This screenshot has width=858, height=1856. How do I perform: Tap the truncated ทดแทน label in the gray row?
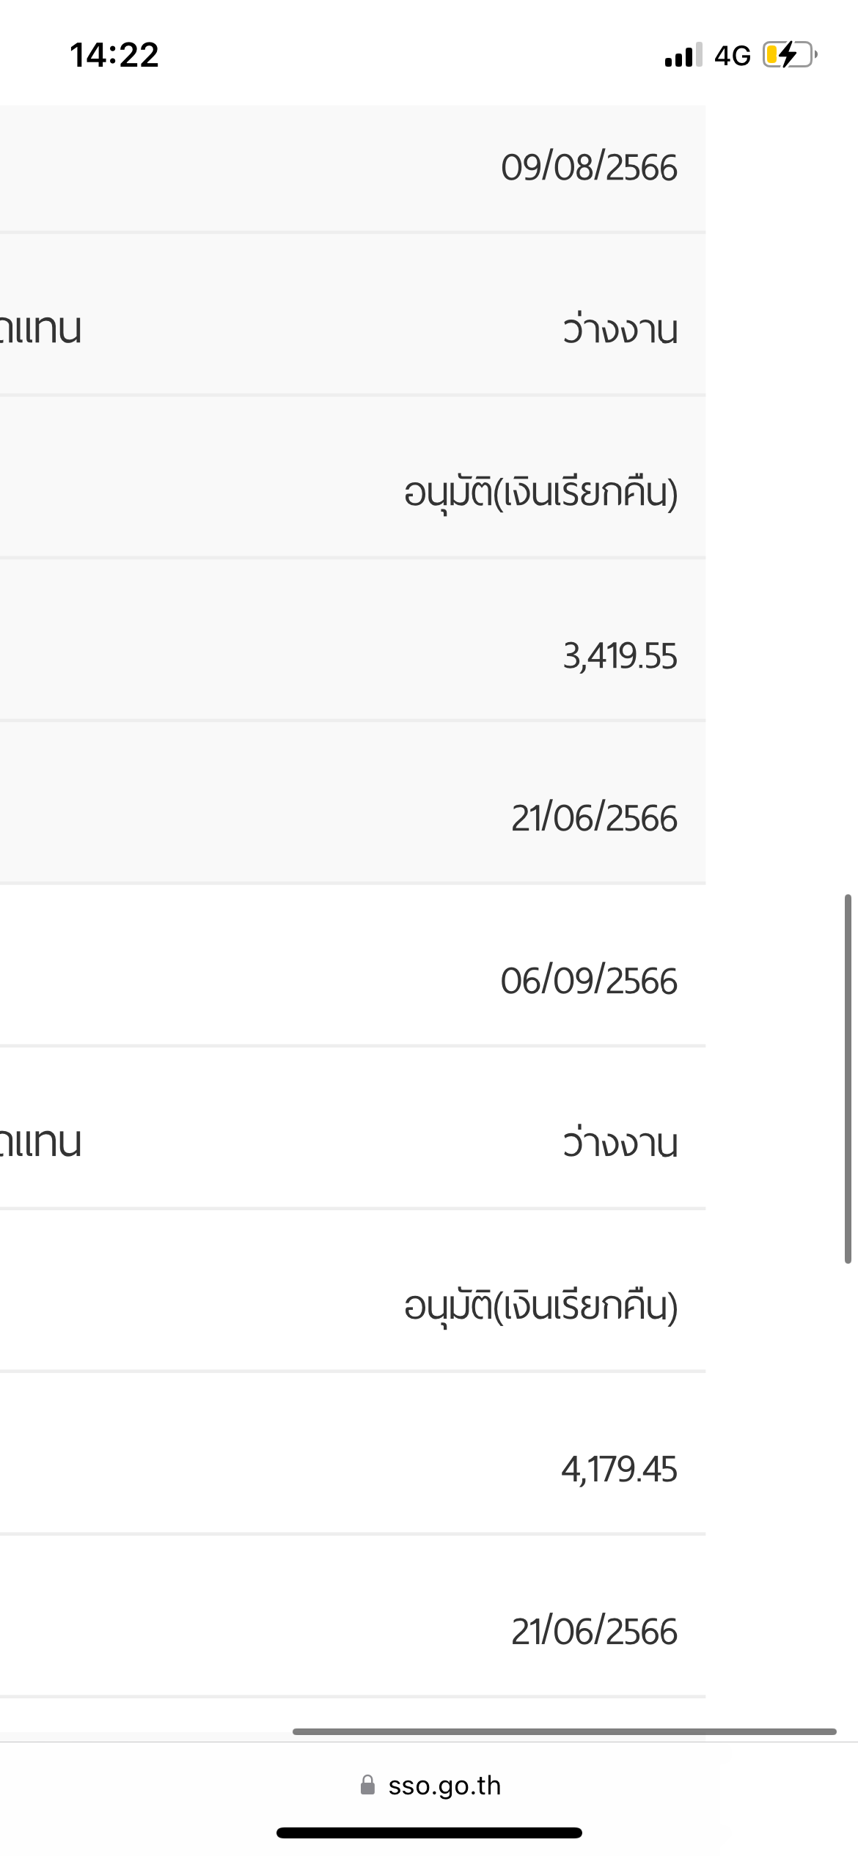tap(40, 329)
